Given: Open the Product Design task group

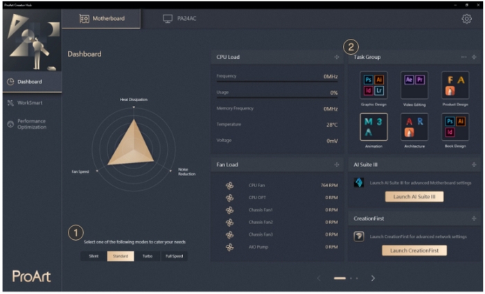Looking at the screenshot, I should point(455,85).
